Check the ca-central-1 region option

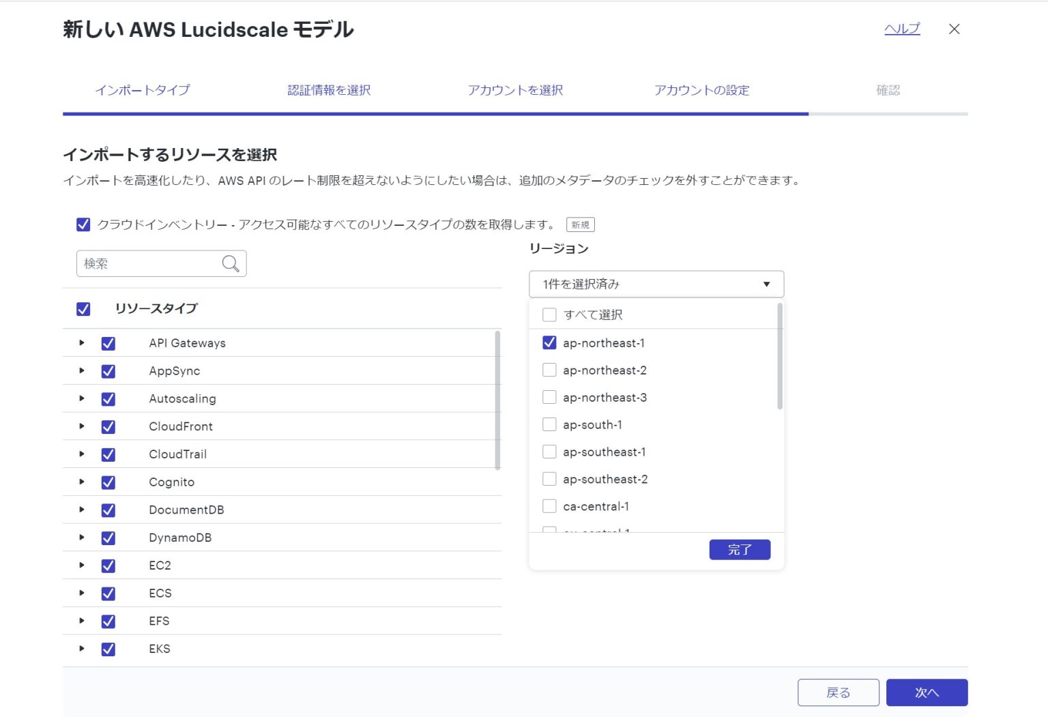(549, 506)
